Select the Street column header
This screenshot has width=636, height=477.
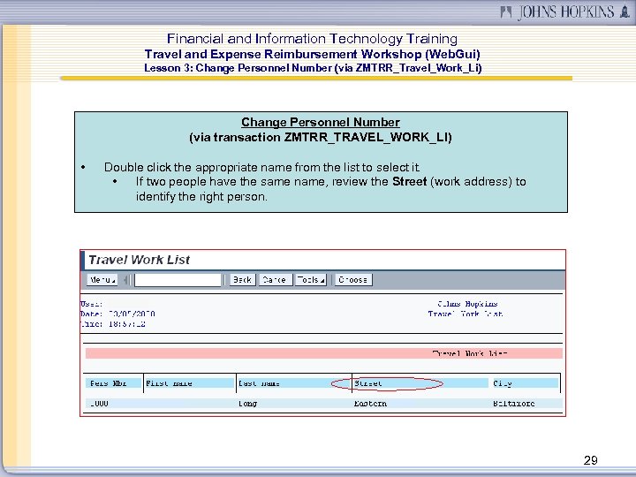pyautogui.click(x=420, y=383)
